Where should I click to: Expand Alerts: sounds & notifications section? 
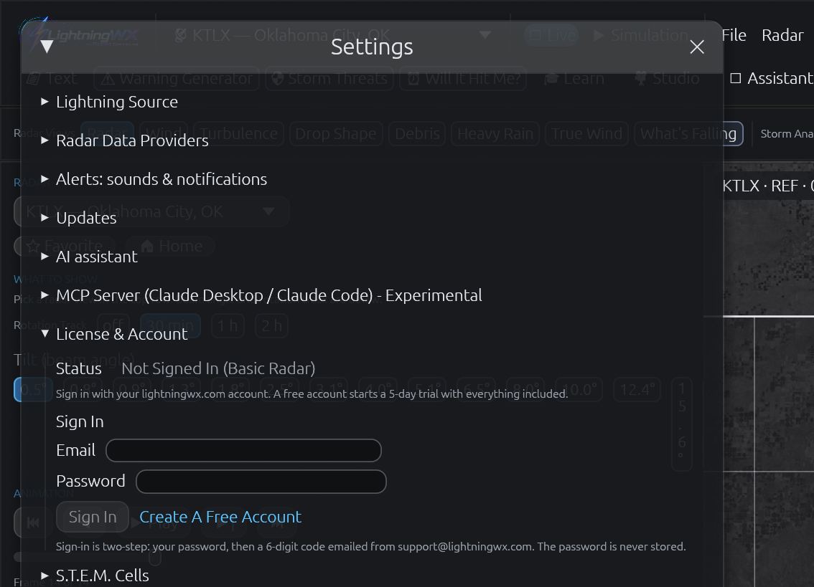coord(154,179)
